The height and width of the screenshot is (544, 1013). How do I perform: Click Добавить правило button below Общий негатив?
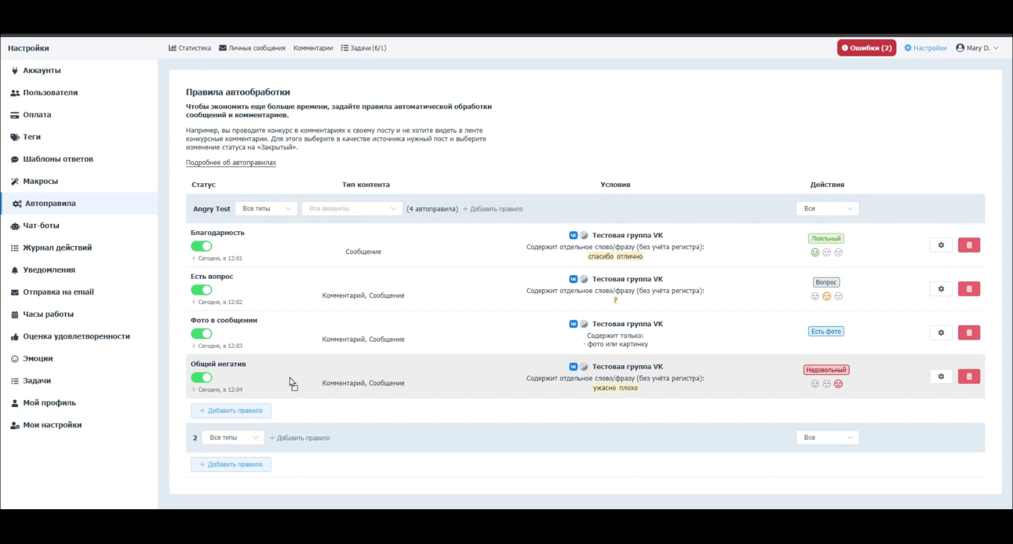click(231, 411)
